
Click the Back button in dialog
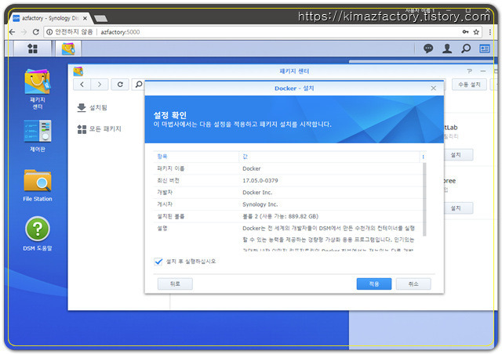click(175, 284)
